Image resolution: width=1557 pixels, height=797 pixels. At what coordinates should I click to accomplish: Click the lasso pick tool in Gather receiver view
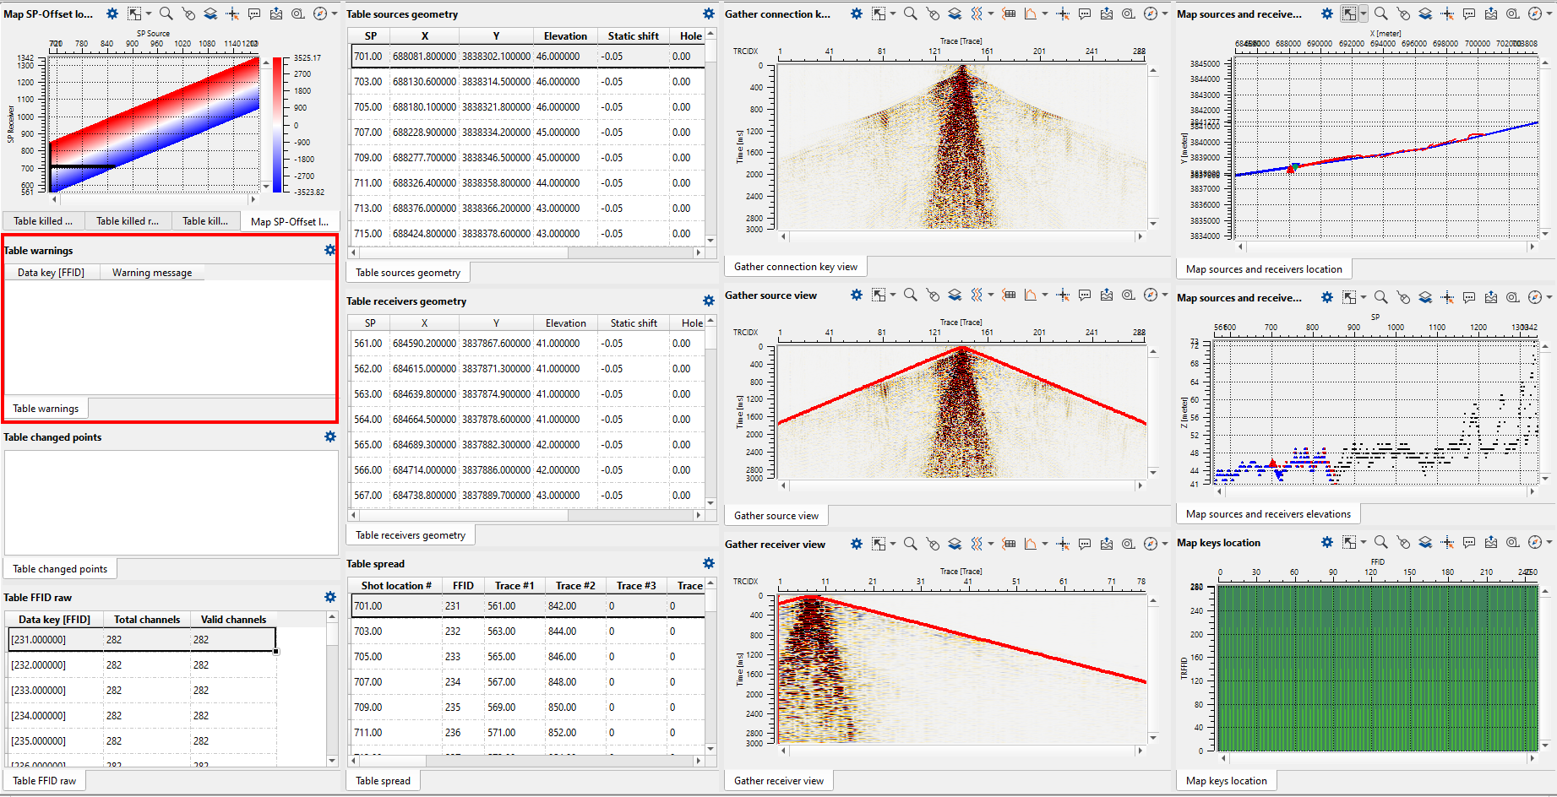coord(933,544)
